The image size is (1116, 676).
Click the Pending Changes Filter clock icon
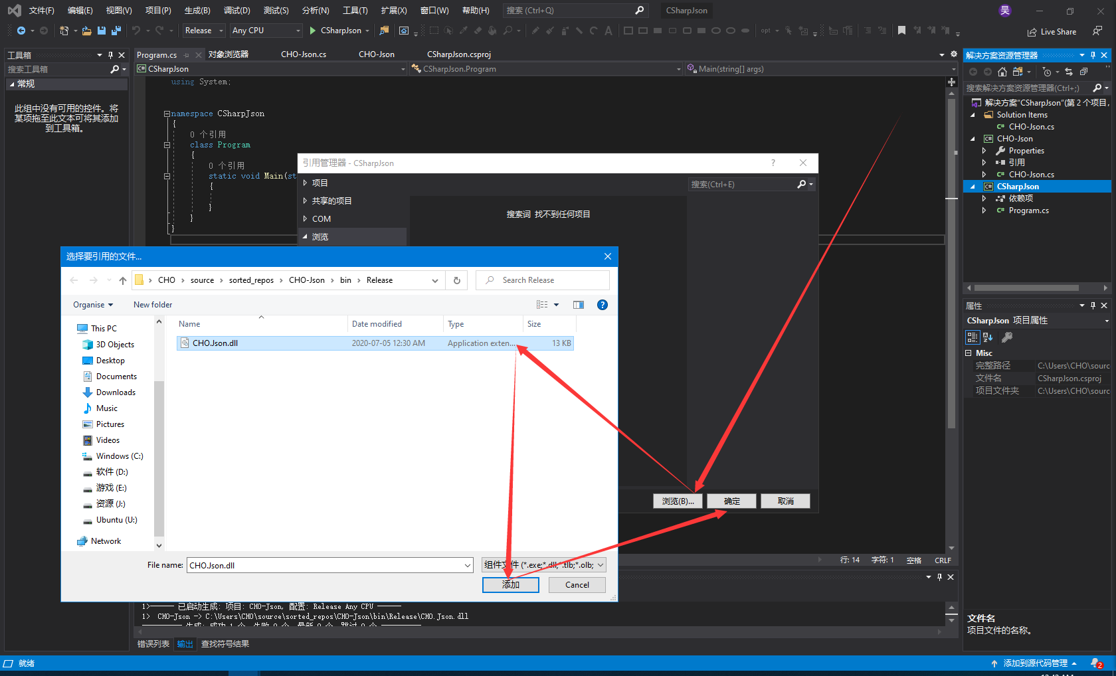point(1047,72)
